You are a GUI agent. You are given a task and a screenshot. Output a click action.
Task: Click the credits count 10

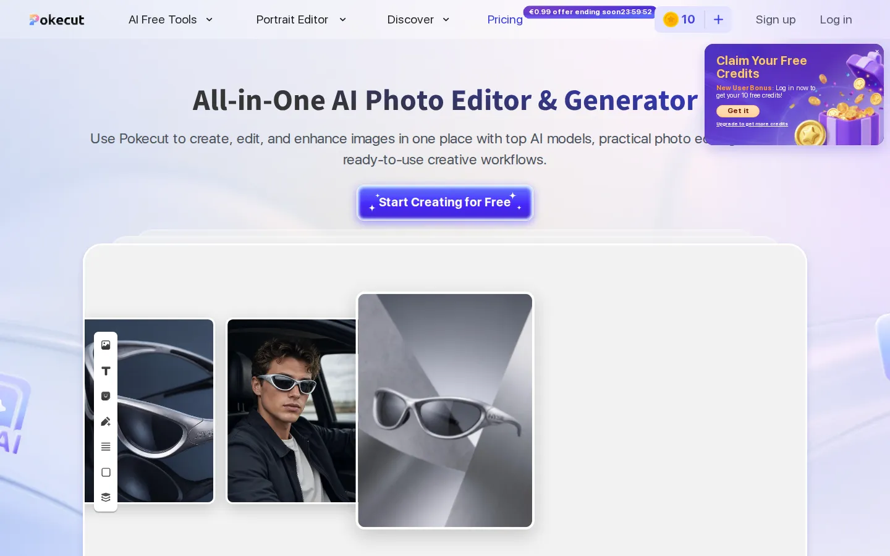(688, 20)
